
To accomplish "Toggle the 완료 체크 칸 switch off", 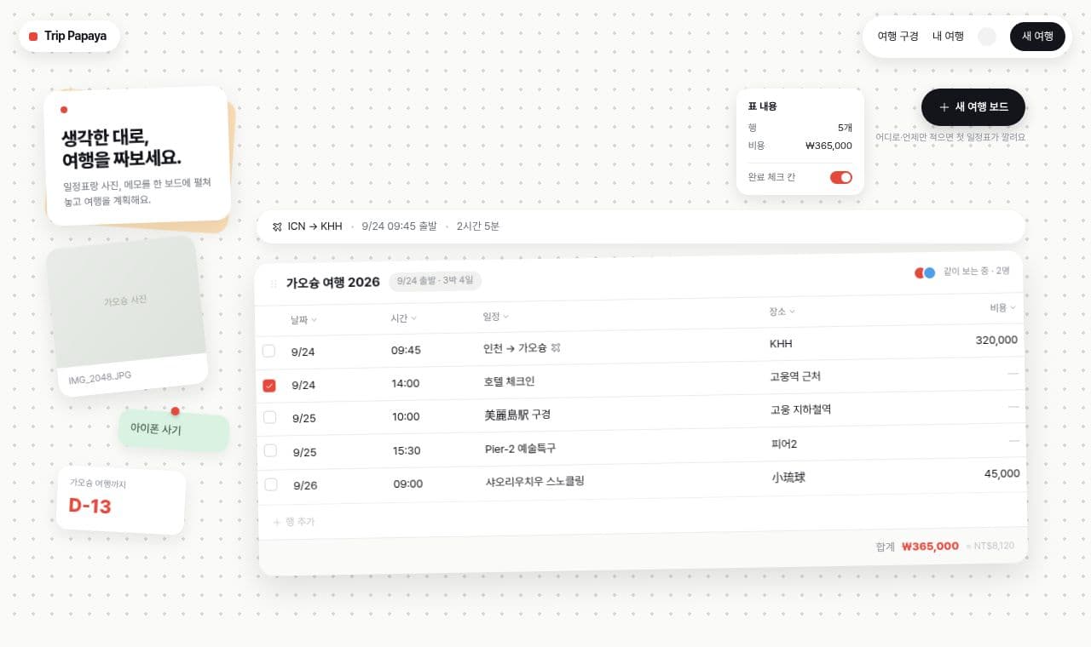I will [841, 177].
